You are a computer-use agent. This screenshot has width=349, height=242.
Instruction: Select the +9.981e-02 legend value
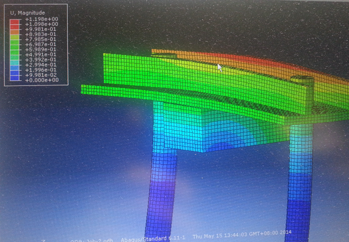[41, 75]
